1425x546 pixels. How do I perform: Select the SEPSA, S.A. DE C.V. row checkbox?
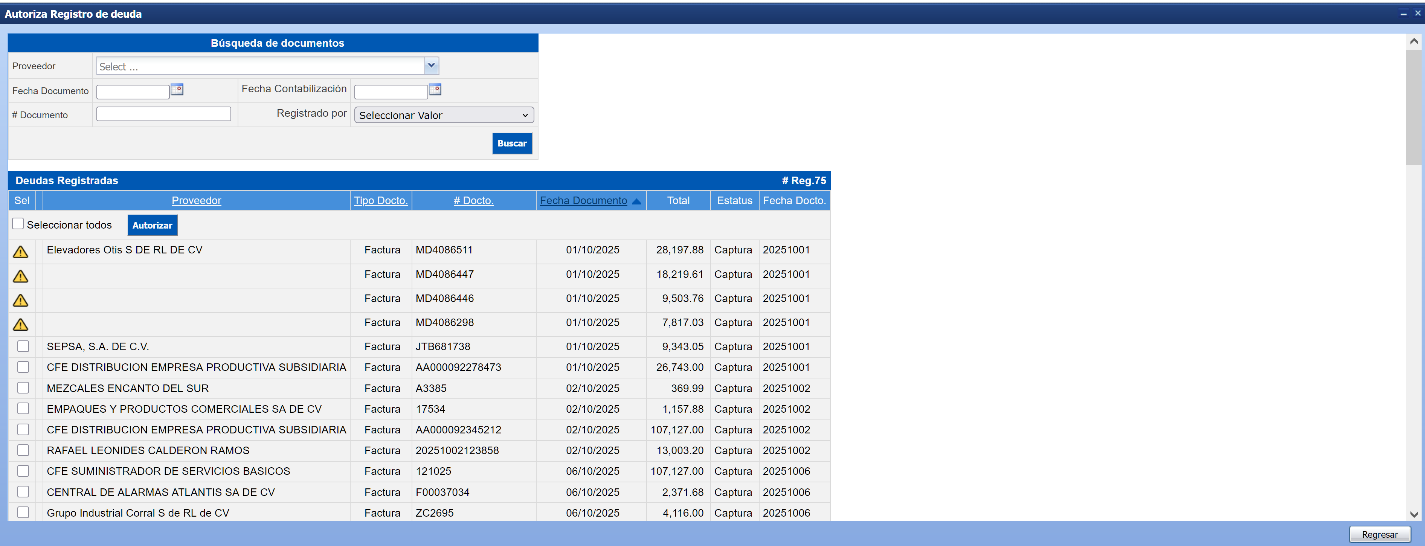23,346
